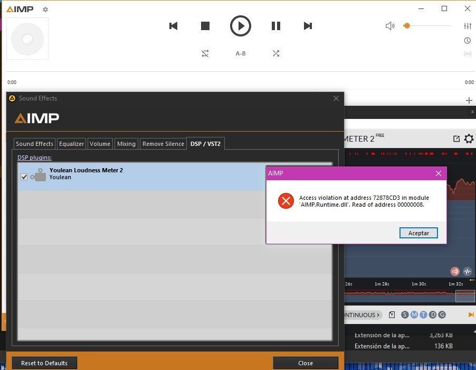
Task: Switch to the Mixing tab
Action: point(126,144)
